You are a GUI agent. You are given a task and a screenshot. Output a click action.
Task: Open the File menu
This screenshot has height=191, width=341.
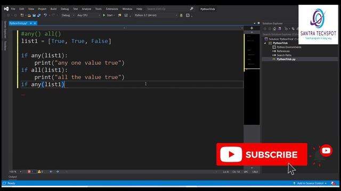(13, 9)
